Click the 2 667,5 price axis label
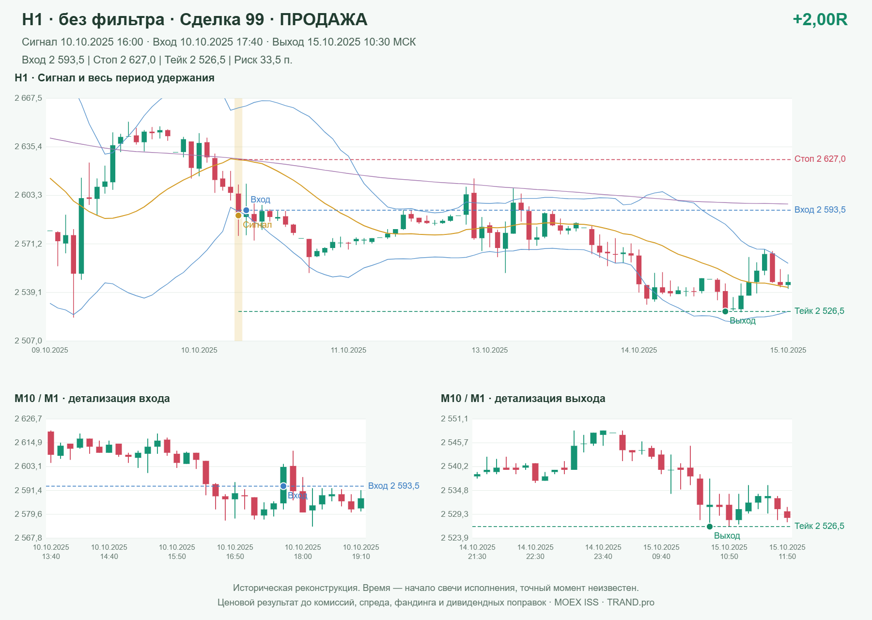This screenshot has width=872, height=620. pos(28,98)
